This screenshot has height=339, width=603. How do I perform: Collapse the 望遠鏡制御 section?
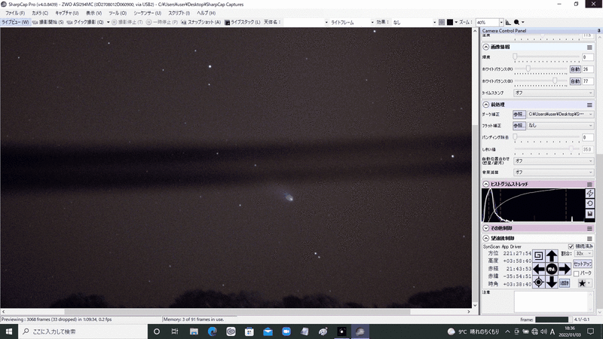485,239
